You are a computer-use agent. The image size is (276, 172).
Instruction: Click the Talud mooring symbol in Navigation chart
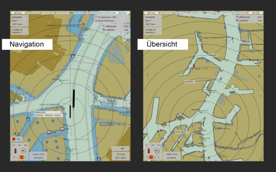coord(63,129)
